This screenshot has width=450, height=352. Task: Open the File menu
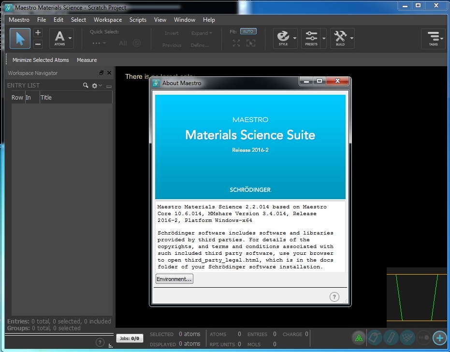pyautogui.click(x=42, y=20)
